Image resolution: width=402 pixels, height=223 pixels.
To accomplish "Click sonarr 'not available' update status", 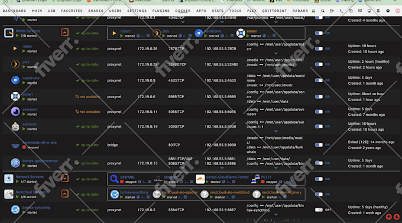I will [x=87, y=97].
